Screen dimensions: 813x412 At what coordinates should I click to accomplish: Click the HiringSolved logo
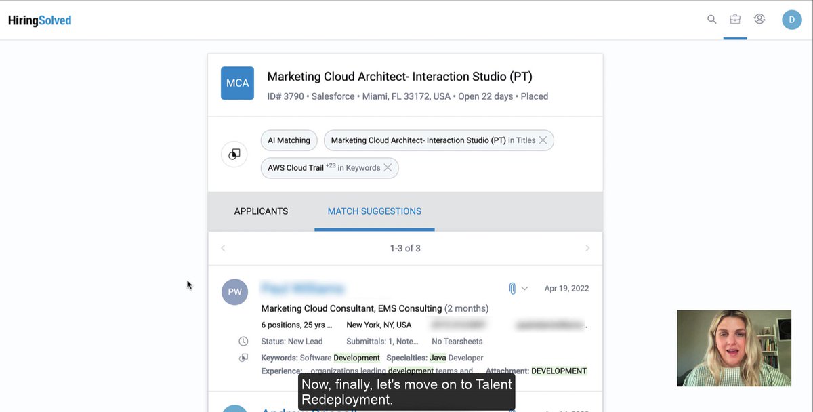[39, 20]
